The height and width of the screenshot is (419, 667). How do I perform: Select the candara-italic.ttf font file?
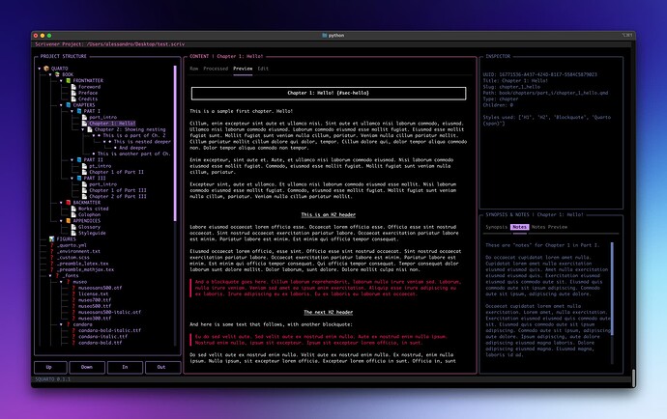point(102,337)
